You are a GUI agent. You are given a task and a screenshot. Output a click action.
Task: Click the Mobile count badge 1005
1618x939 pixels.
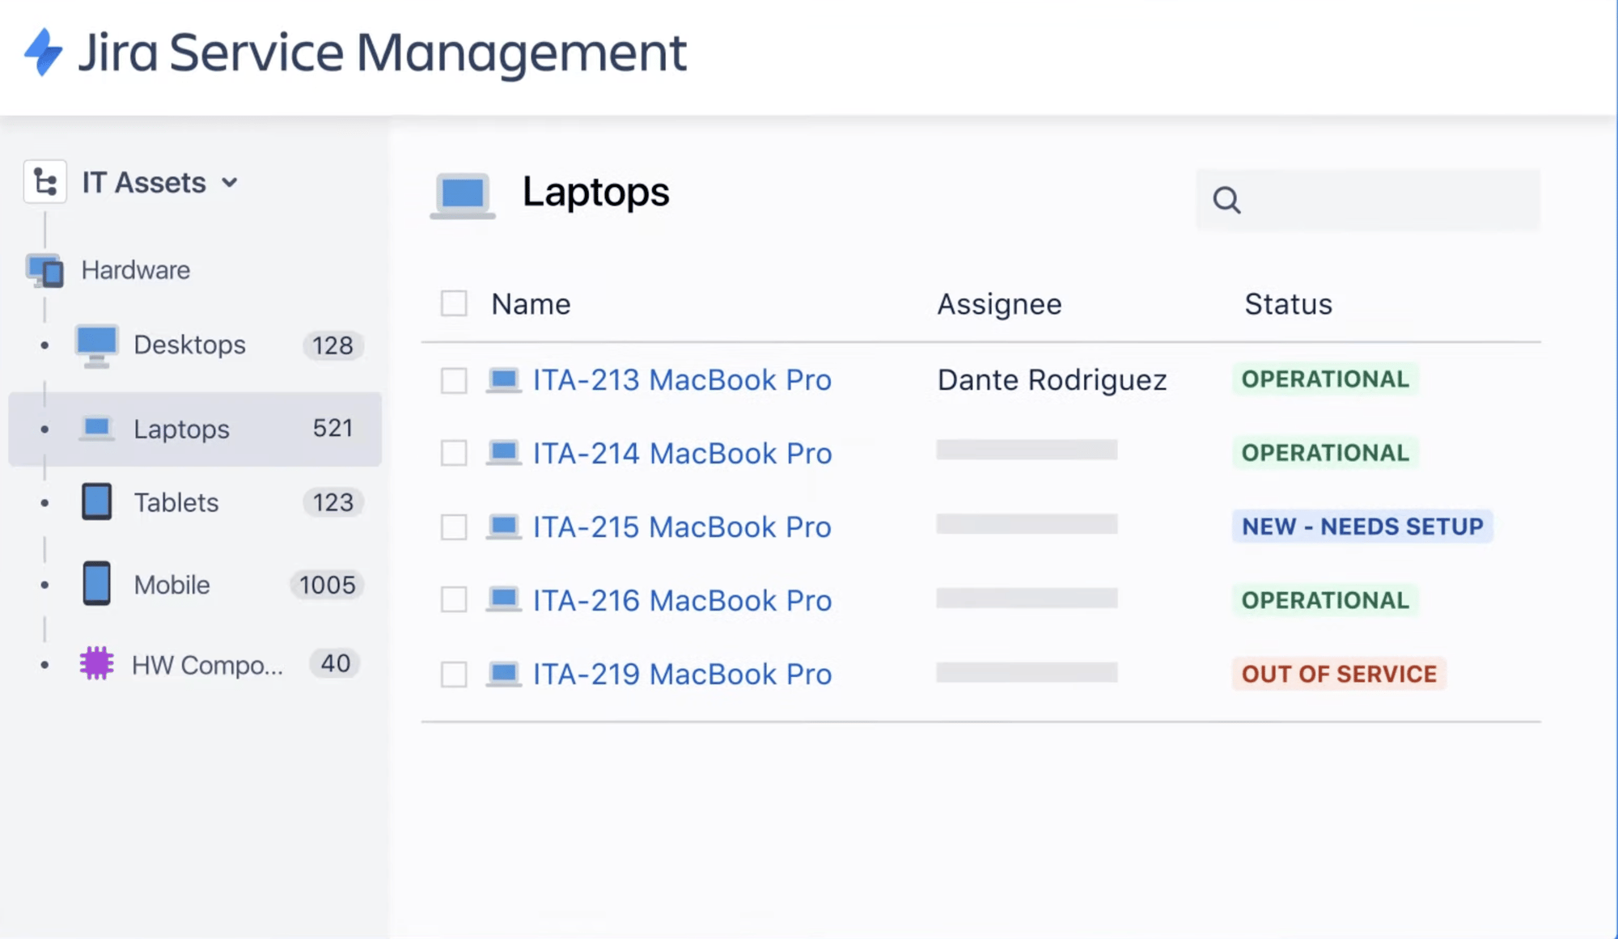[x=327, y=585]
